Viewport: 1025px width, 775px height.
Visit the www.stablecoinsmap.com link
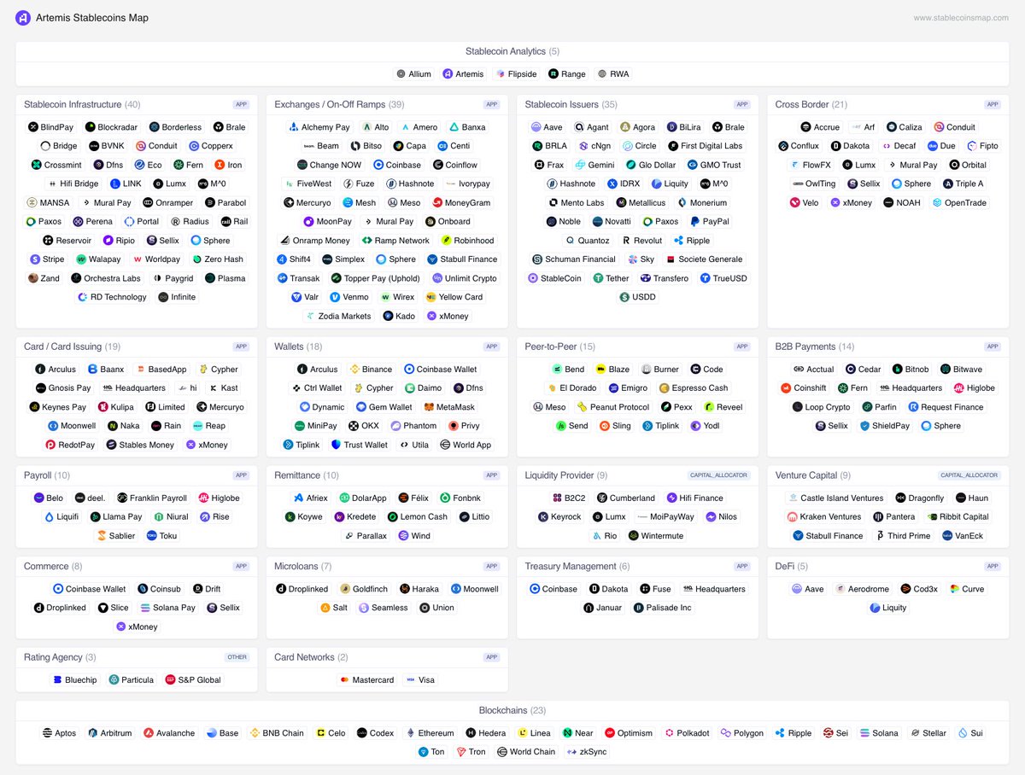coord(961,18)
